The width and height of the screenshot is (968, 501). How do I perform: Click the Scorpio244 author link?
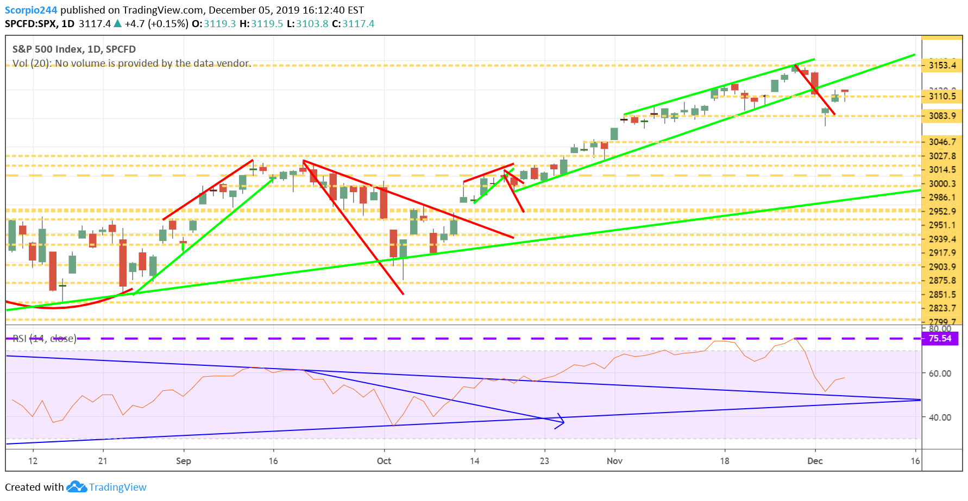tap(31, 10)
